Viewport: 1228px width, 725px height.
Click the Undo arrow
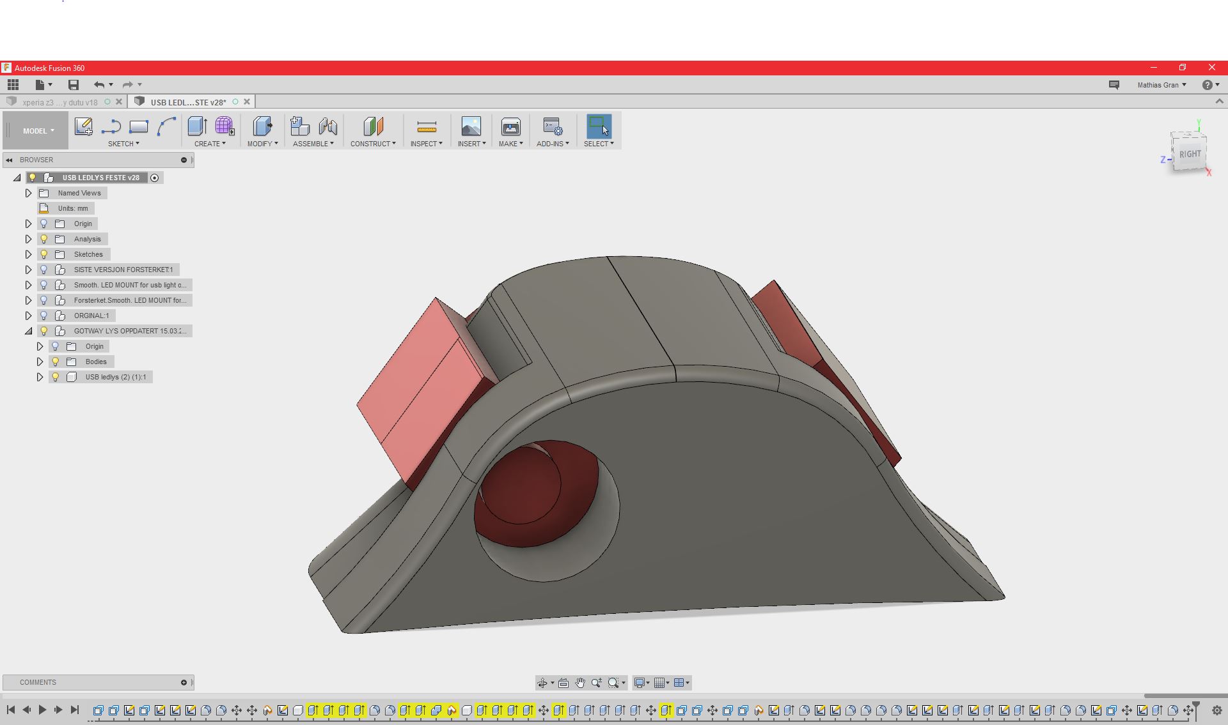[x=99, y=84]
